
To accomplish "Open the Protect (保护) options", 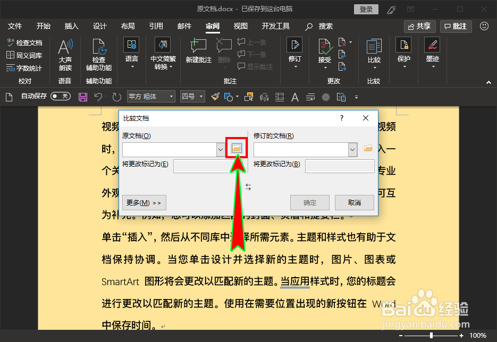I will pos(404,53).
